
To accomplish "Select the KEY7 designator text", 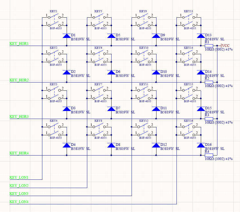I will pyautogui.click(x=98, y=84).
